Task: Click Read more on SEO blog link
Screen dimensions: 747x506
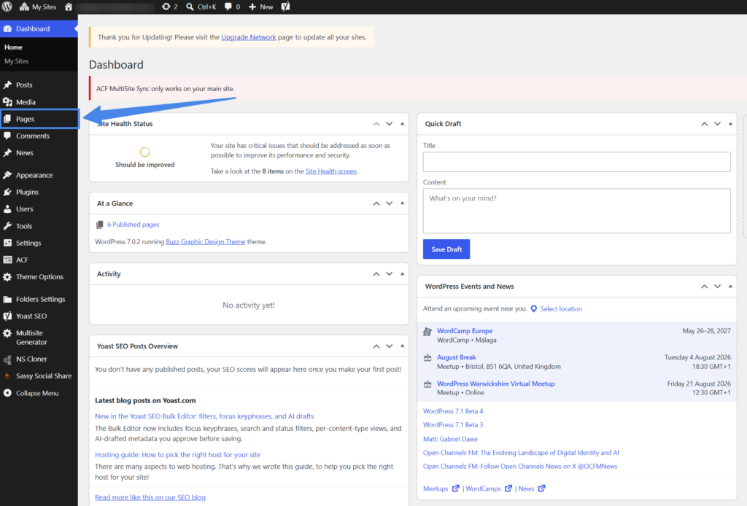Action: pyautogui.click(x=150, y=497)
